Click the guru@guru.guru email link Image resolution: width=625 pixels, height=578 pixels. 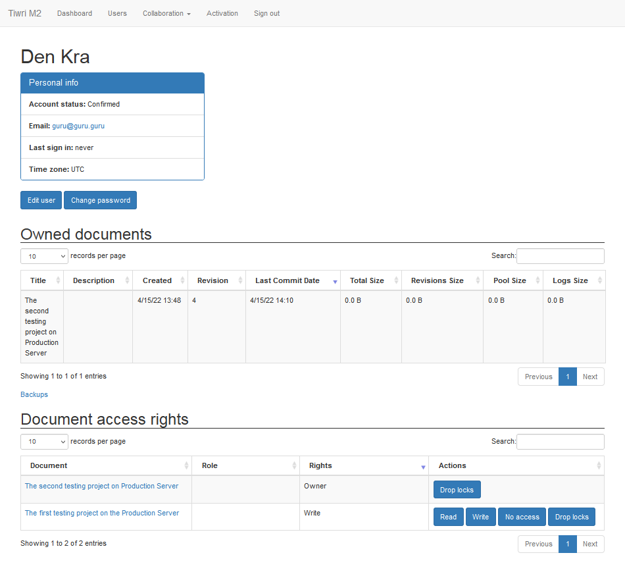coord(78,126)
